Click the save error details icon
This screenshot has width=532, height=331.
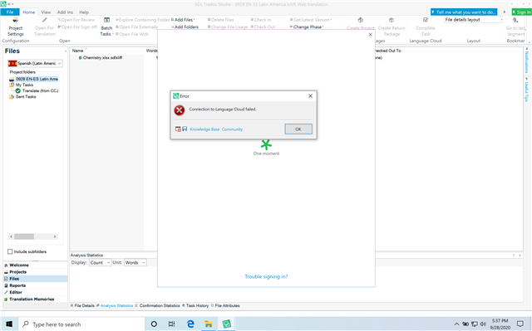(185, 129)
